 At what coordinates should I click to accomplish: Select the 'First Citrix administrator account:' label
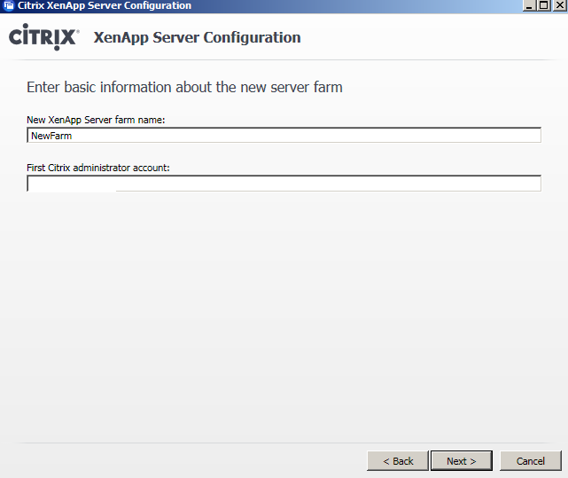(98, 168)
